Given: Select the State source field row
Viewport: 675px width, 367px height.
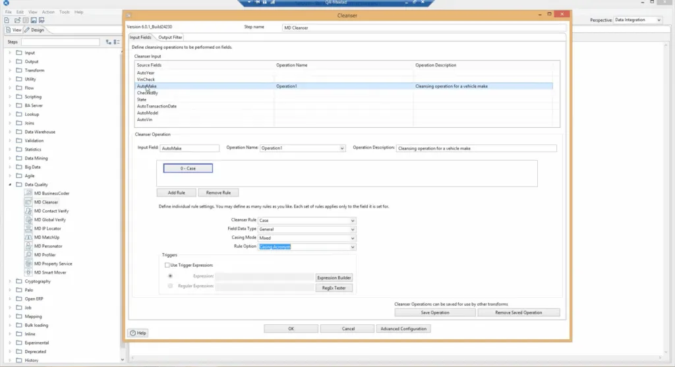Looking at the screenshot, I should 344,99.
